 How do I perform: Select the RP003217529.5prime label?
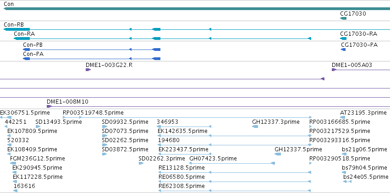340,131
